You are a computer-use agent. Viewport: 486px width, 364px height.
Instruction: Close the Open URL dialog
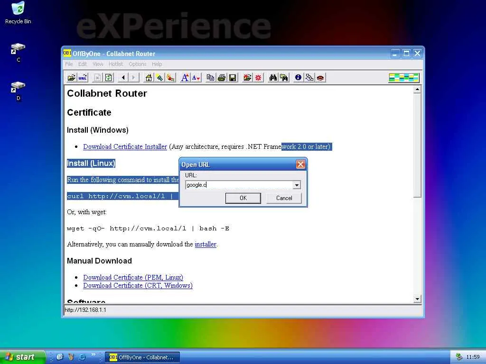point(300,164)
